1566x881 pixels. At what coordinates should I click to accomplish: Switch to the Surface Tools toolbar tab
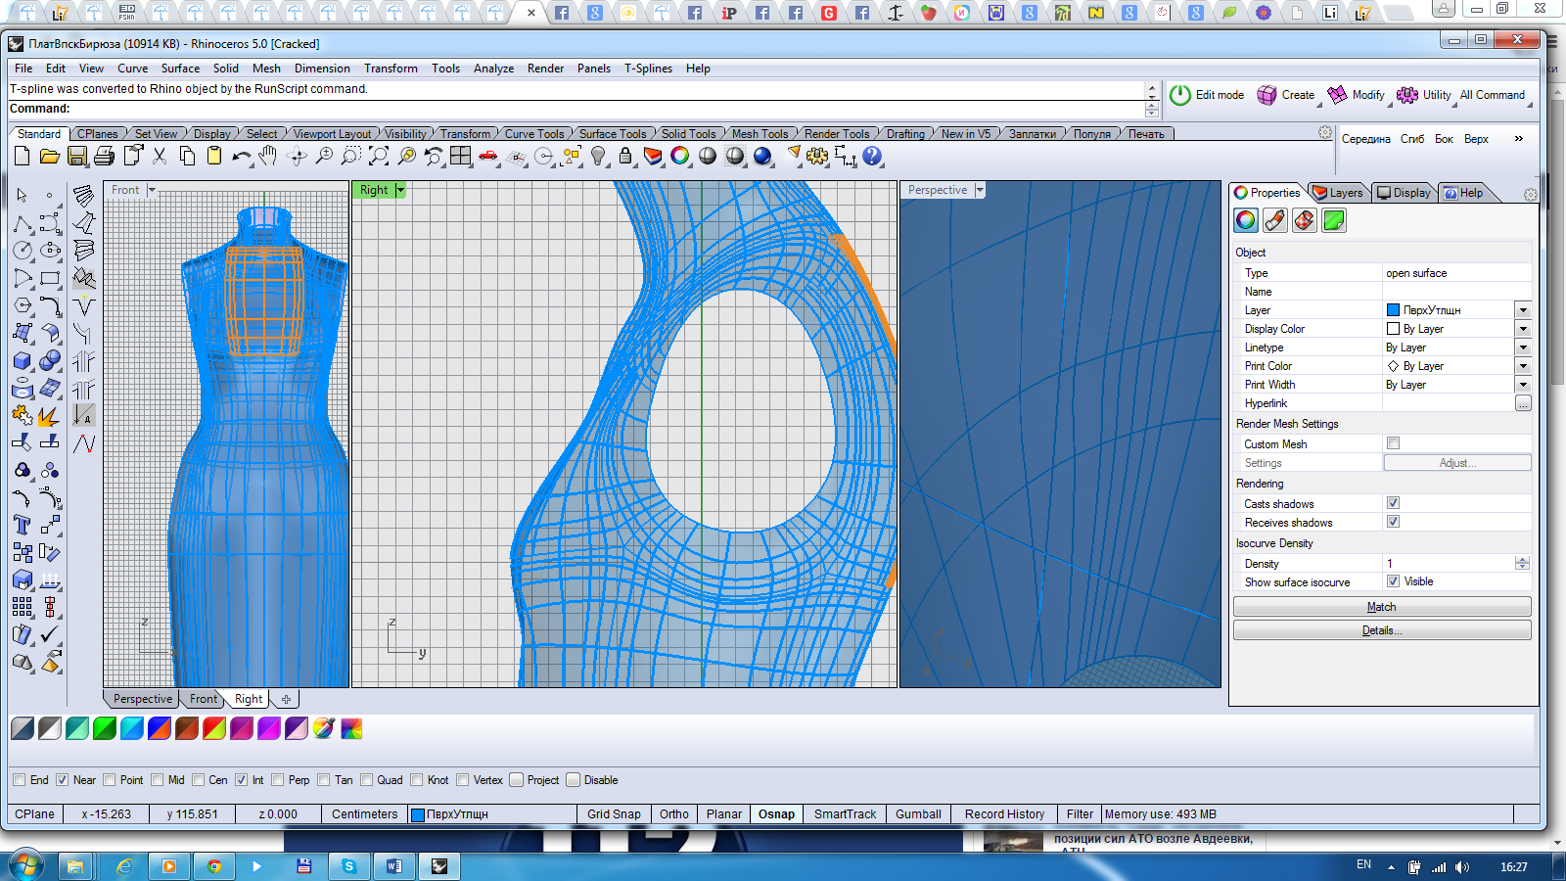pyautogui.click(x=612, y=134)
